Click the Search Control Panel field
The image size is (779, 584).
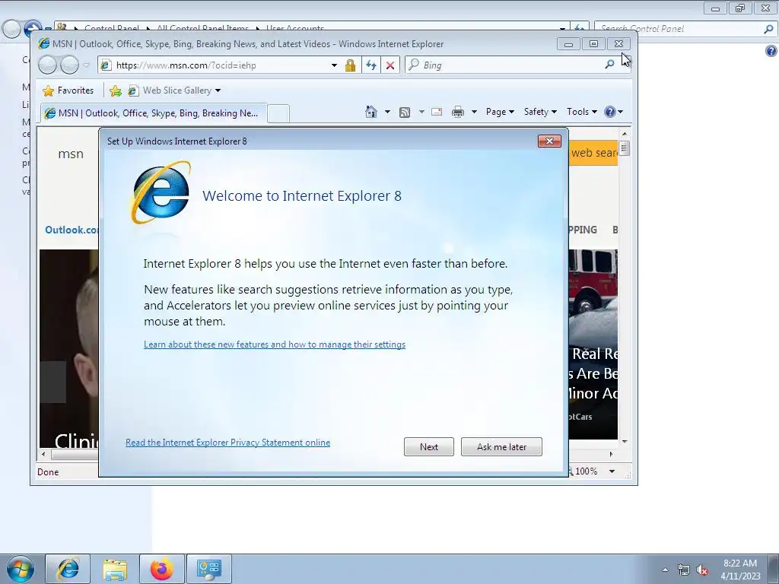[679, 29]
